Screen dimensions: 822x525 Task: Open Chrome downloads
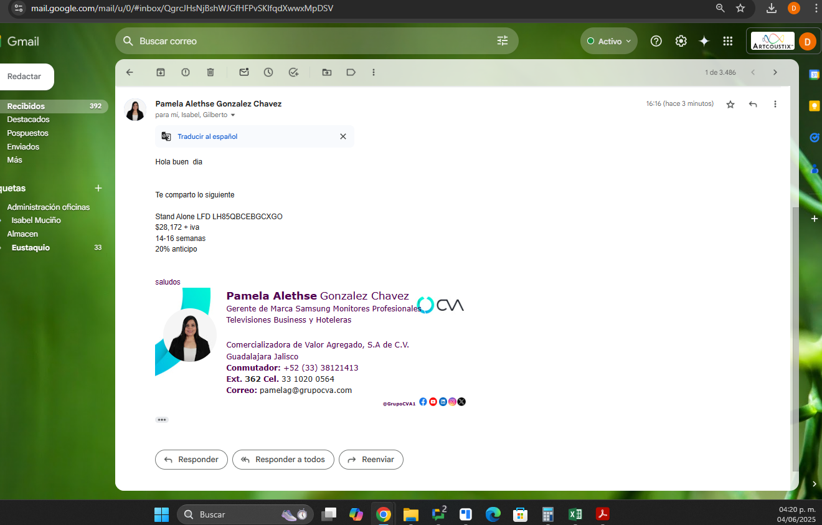click(x=772, y=8)
